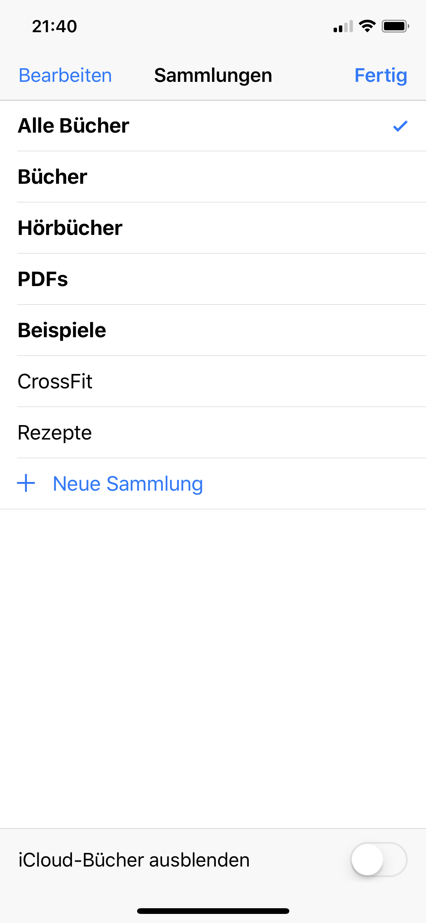Tap the iCloud-Bücher ausblenden label

tap(134, 860)
